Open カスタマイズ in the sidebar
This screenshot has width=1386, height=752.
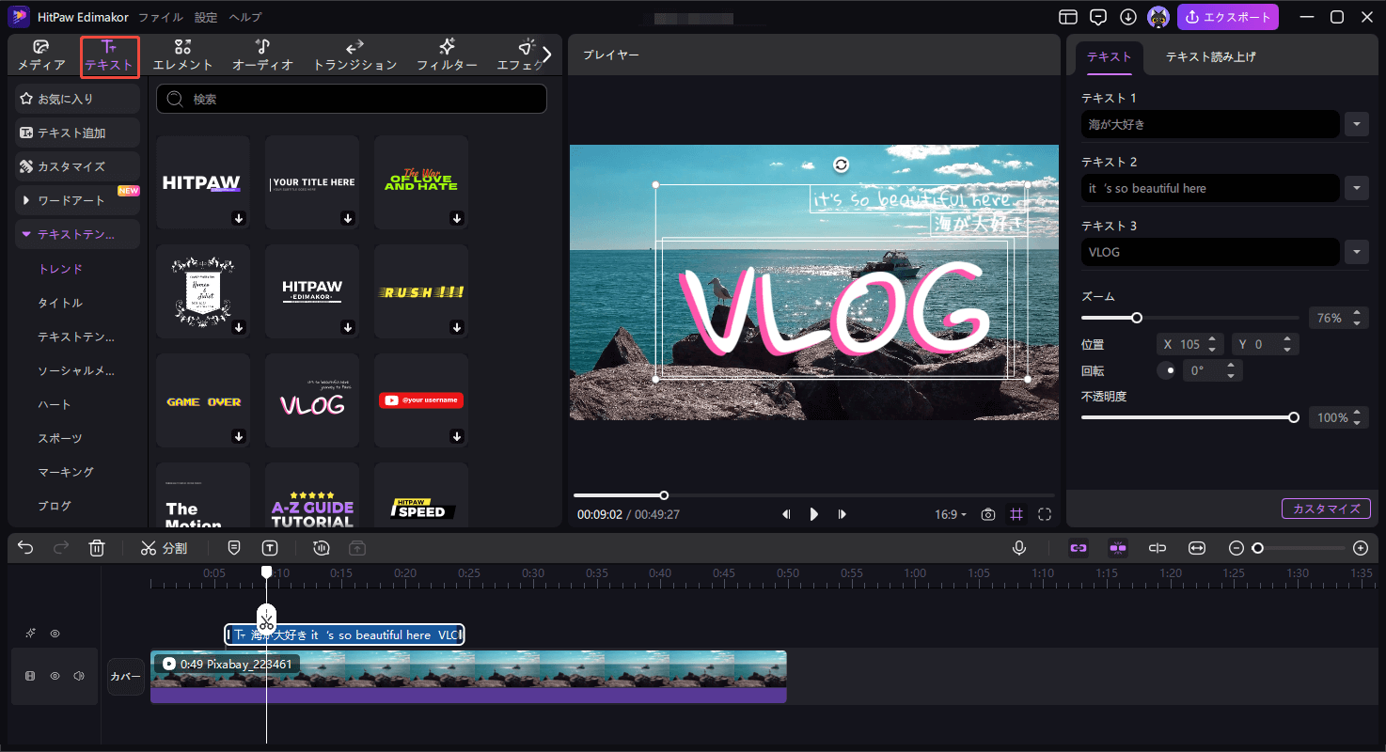(x=77, y=166)
